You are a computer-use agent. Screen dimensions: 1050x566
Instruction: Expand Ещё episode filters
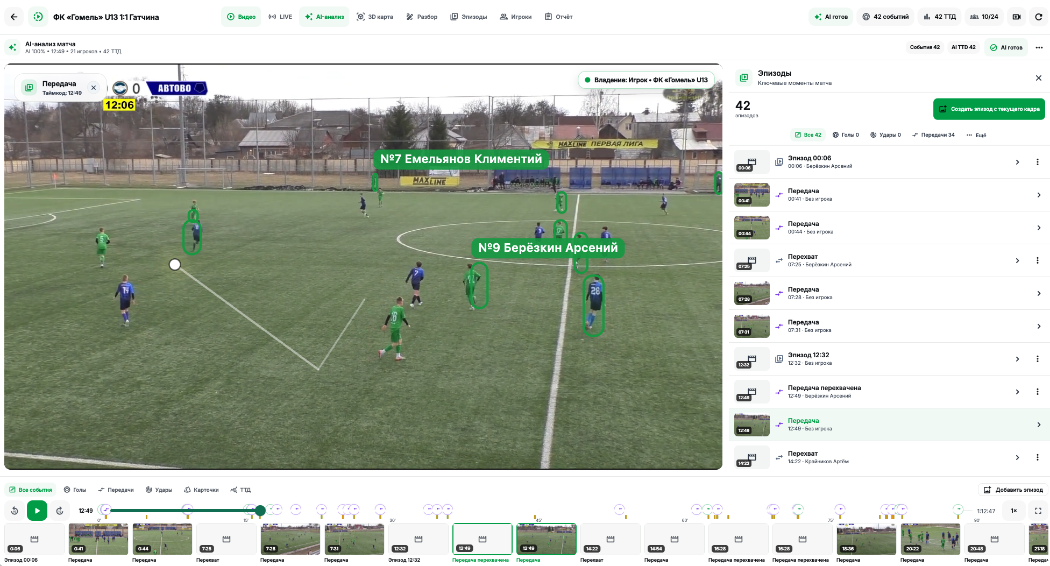pos(976,135)
